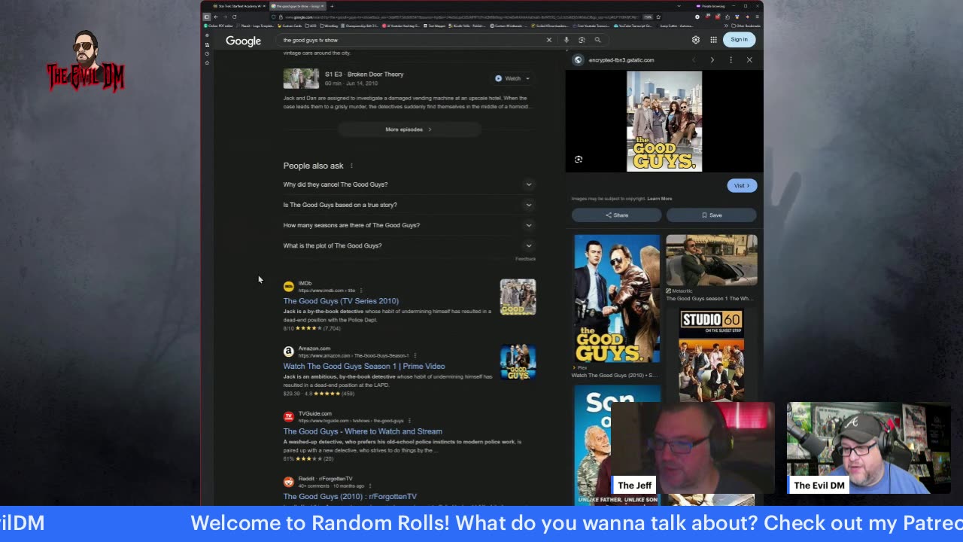Open a new browser tab with plus
The image size is (963, 542).
pos(332,6)
